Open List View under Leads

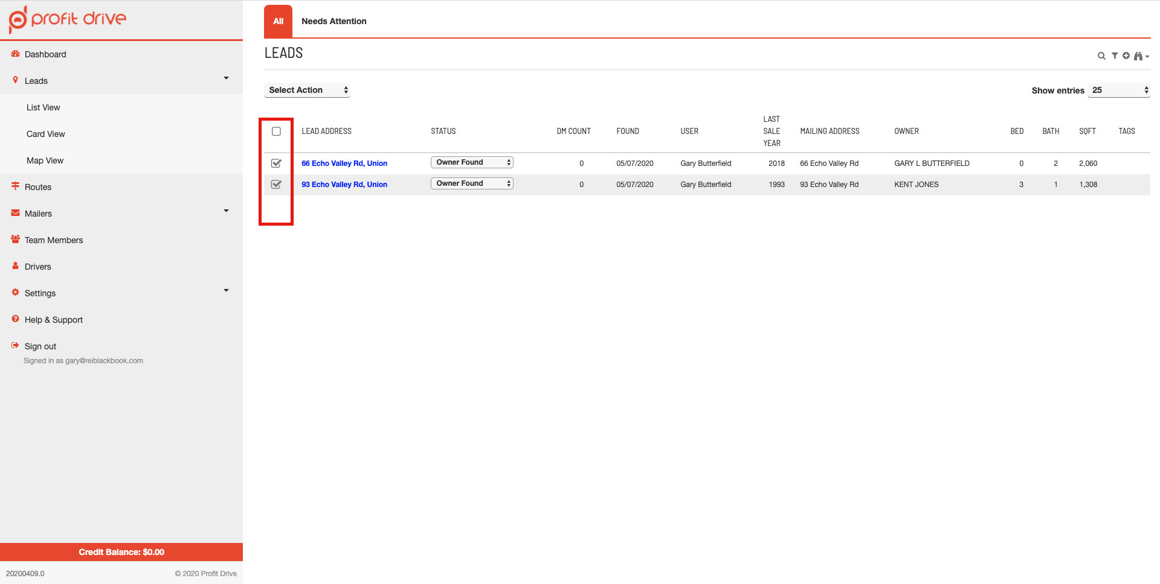(43, 107)
